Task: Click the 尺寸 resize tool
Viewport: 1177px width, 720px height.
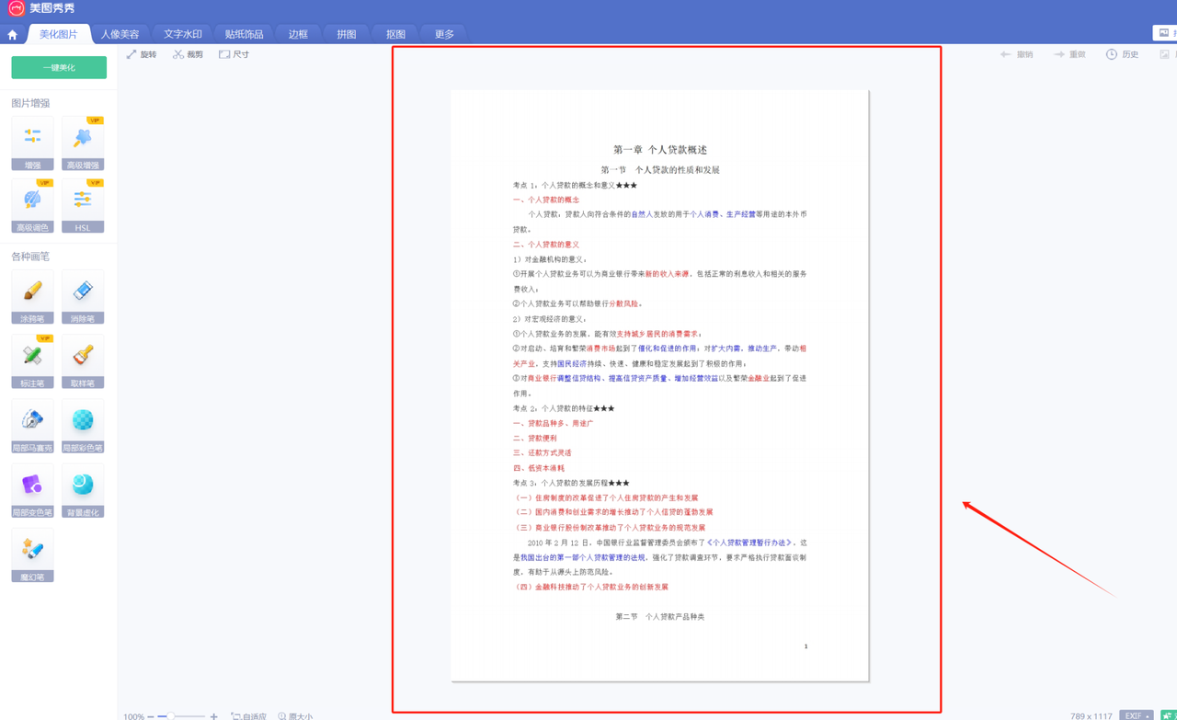Action: [x=234, y=54]
